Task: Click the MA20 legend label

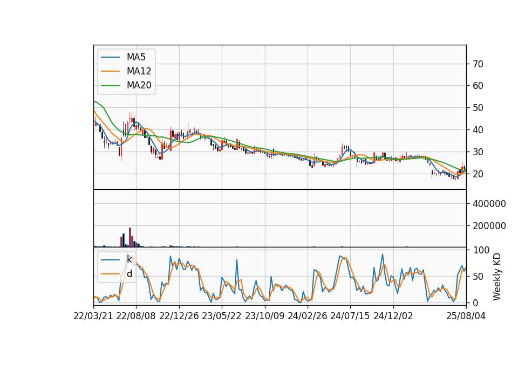Action: (x=139, y=86)
